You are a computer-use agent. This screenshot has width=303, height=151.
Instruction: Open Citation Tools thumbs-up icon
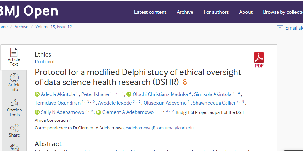[x=14, y=103]
